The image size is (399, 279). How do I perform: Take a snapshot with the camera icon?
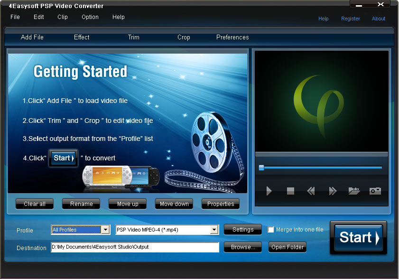[375, 191]
